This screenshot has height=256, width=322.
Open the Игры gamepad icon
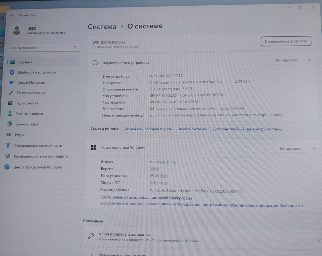coord(9,135)
